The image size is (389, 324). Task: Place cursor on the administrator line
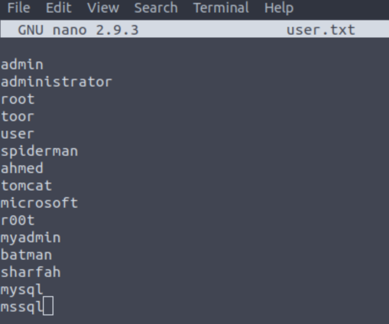56,82
